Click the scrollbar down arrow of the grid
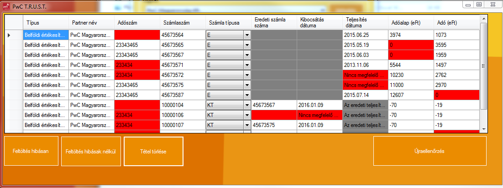 click(x=483, y=128)
